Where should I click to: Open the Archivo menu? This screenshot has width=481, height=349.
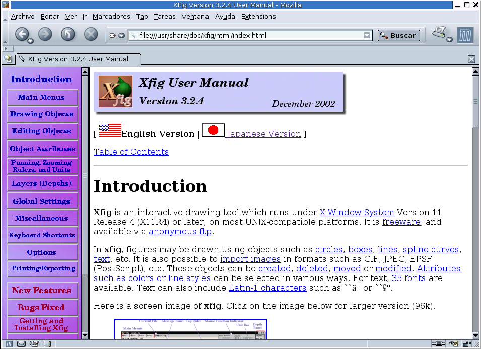[x=23, y=17]
